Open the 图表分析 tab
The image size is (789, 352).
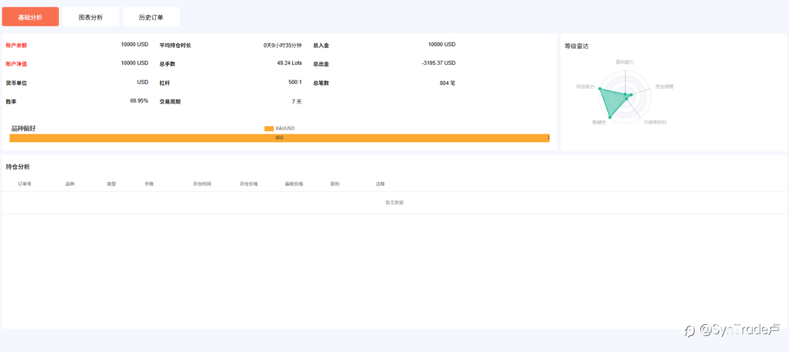click(91, 17)
